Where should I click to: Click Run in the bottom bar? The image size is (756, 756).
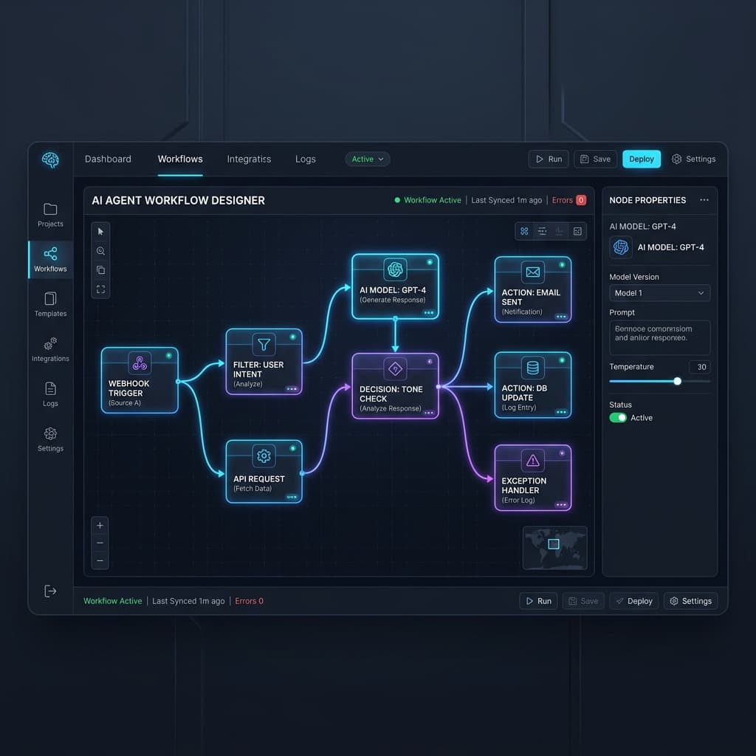(x=538, y=601)
